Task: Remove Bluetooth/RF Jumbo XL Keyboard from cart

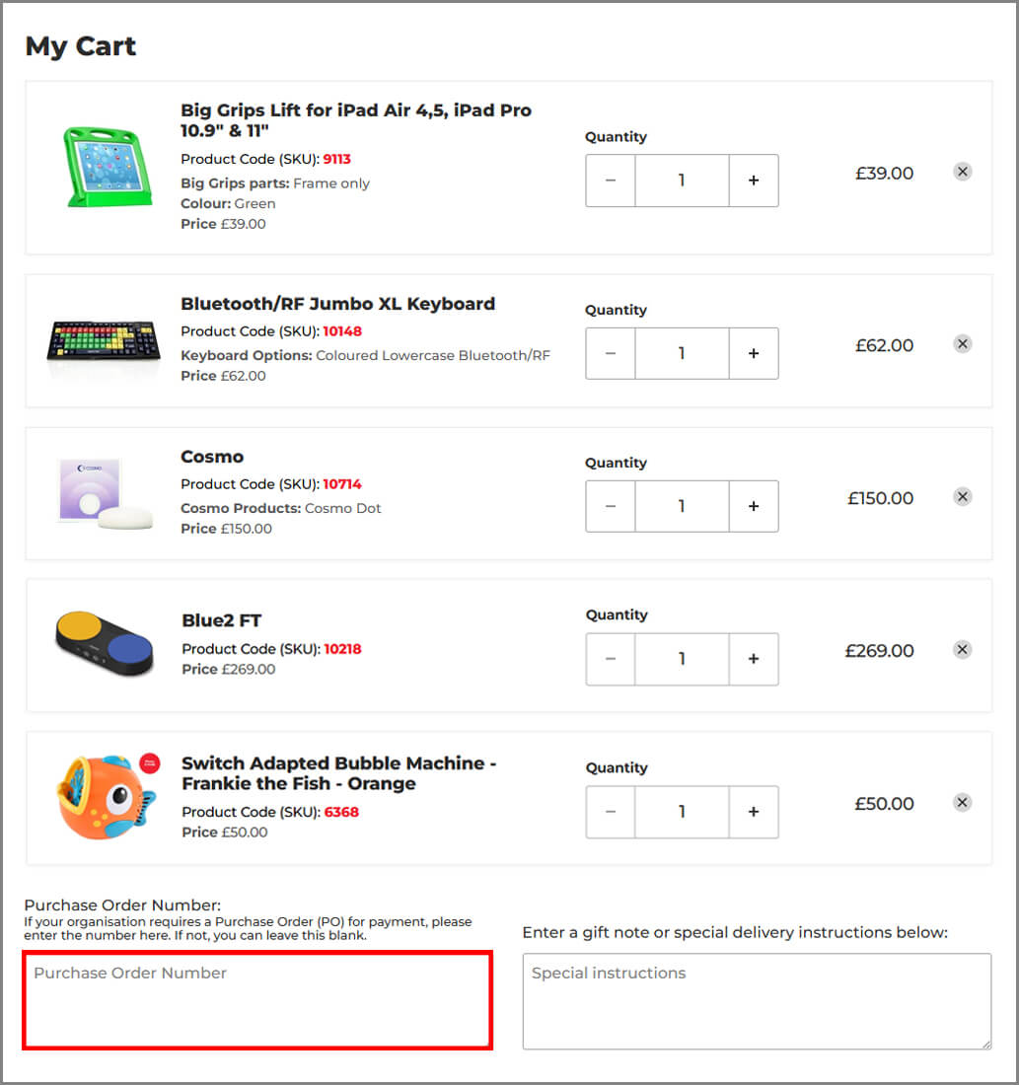Action: click(962, 344)
